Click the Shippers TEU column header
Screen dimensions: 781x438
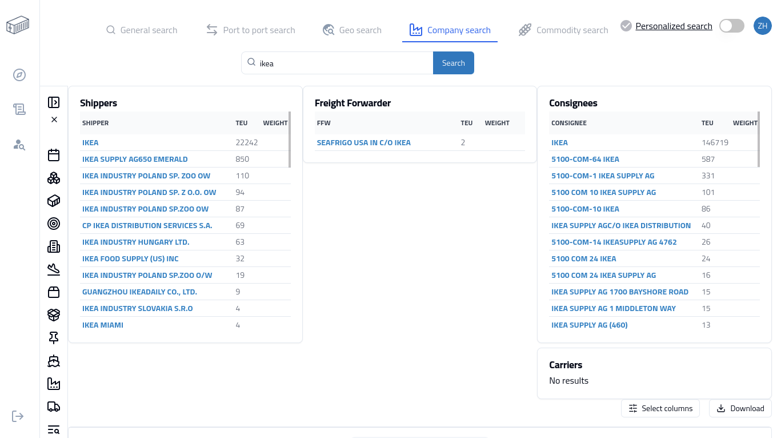[x=242, y=123]
